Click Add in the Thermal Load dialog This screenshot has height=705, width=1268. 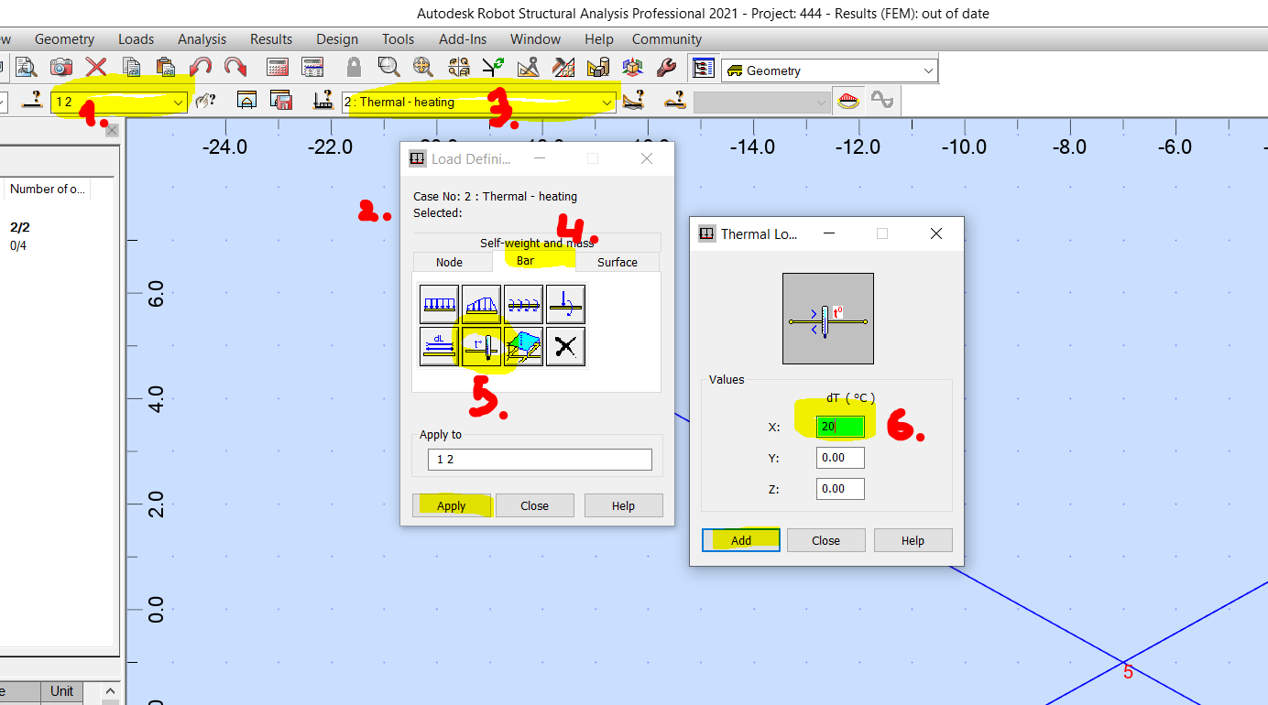(x=740, y=539)
